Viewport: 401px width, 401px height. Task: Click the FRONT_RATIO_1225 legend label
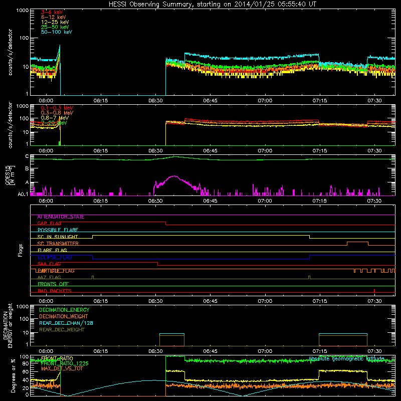[x=65, y=363]
